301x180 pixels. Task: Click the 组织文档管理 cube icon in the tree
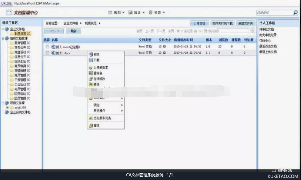coord(7,38)
